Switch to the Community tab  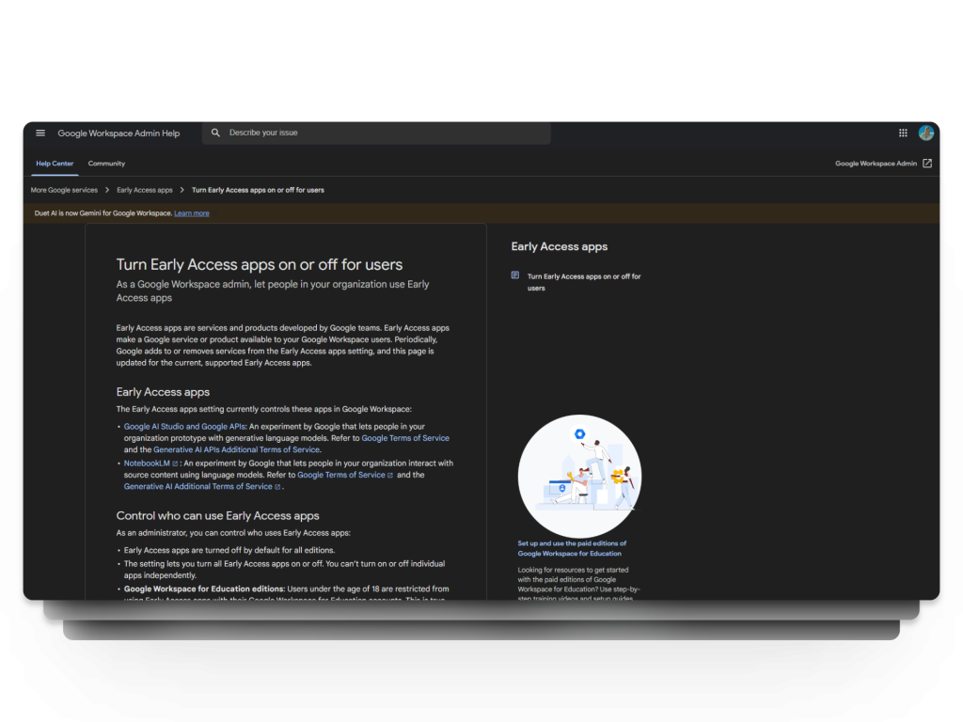pos(106,164)
